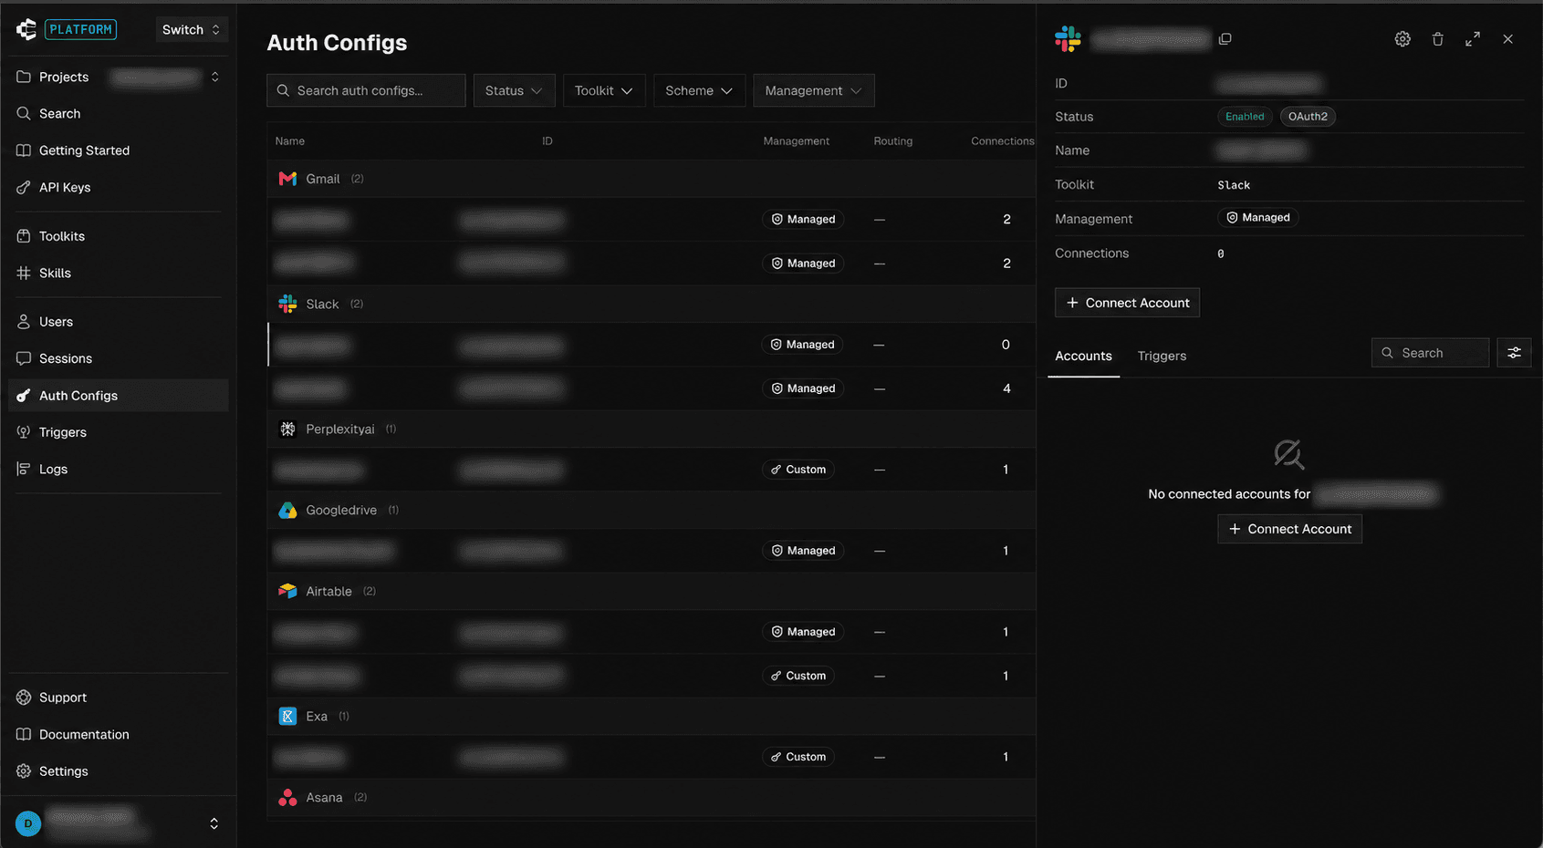
Task: Open Settings in the sidebar
Action: pyautogui.click(x=119, y=771)
